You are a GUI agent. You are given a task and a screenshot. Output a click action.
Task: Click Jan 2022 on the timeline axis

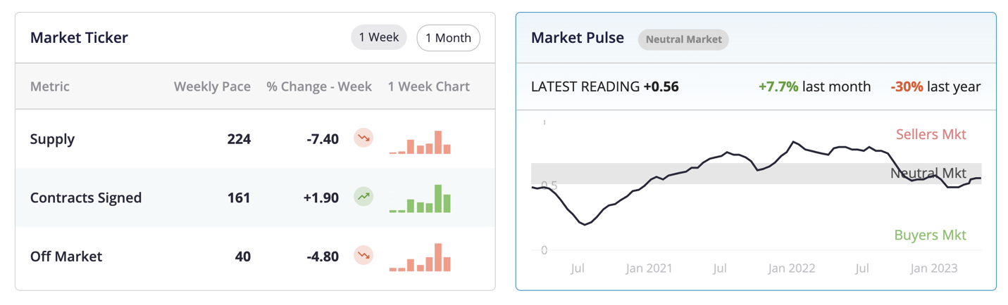click(792, 268)
